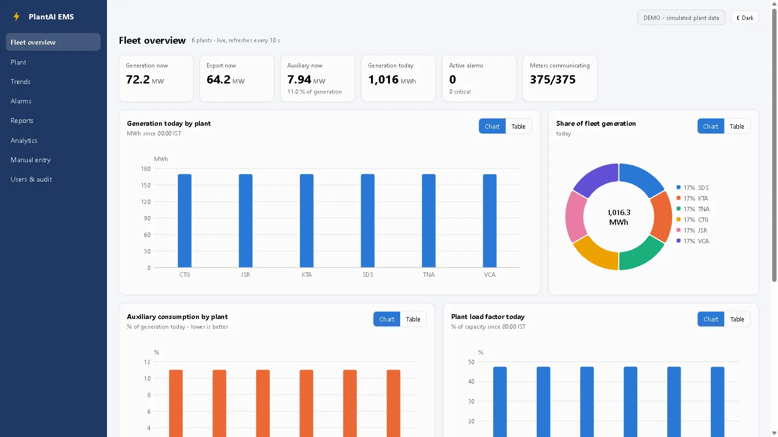Open the Alarms section

[x=53, y=101]
